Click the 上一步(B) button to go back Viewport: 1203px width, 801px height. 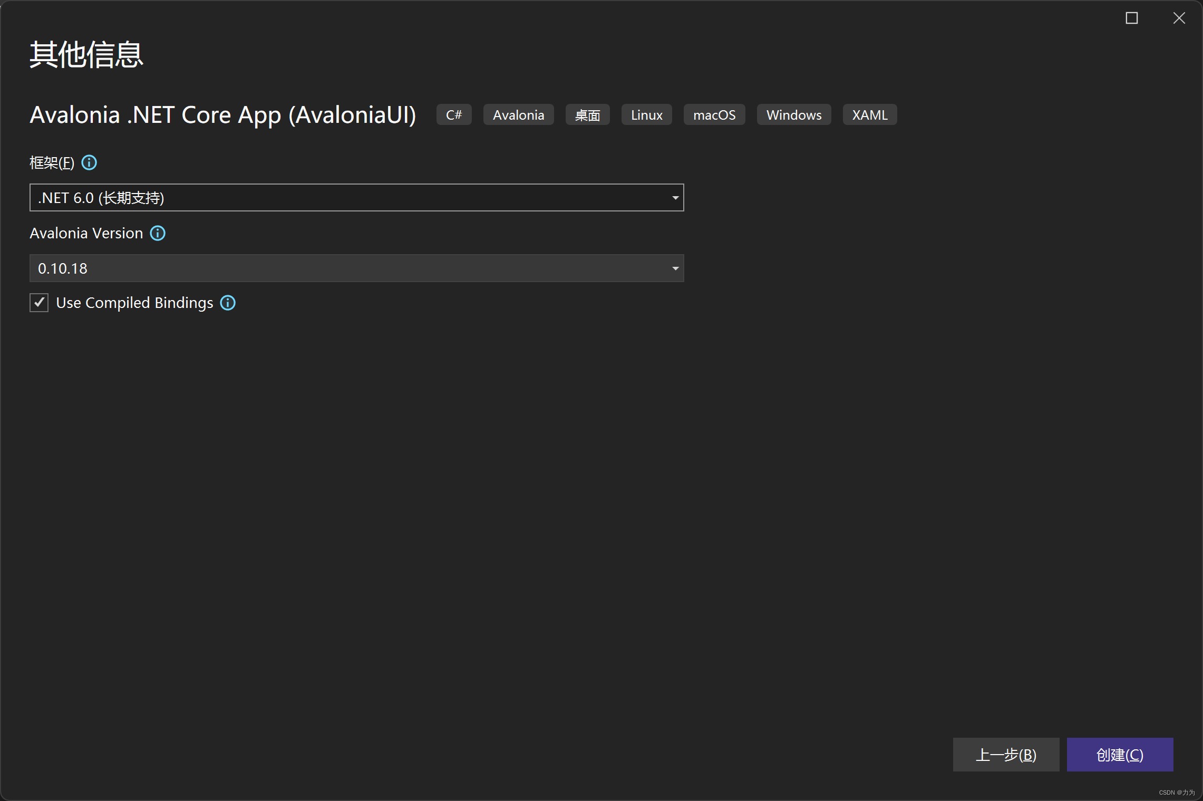pos(1005,755)
